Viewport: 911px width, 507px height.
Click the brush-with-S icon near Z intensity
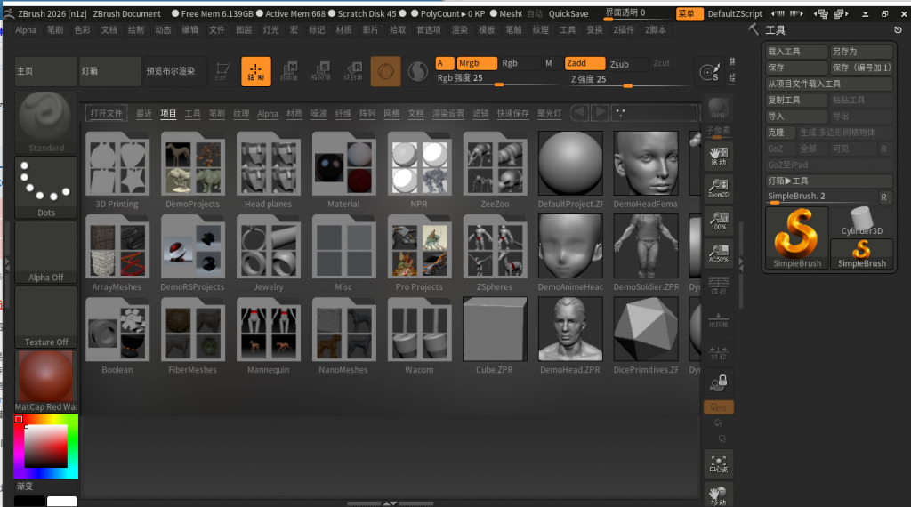[x=709, y=72]
